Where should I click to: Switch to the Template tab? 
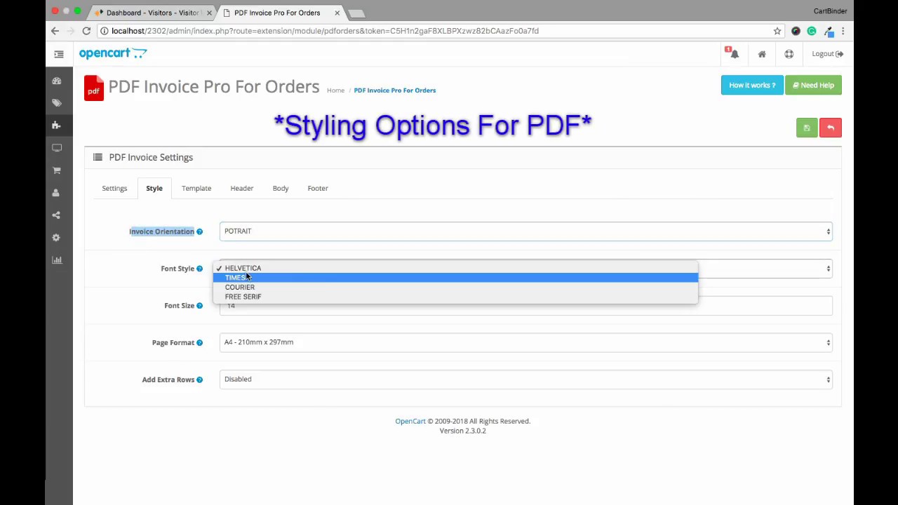196,188
